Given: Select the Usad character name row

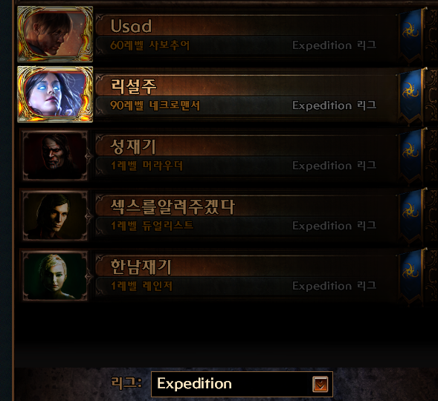Looking at the screenshot, I should point(246,26).
